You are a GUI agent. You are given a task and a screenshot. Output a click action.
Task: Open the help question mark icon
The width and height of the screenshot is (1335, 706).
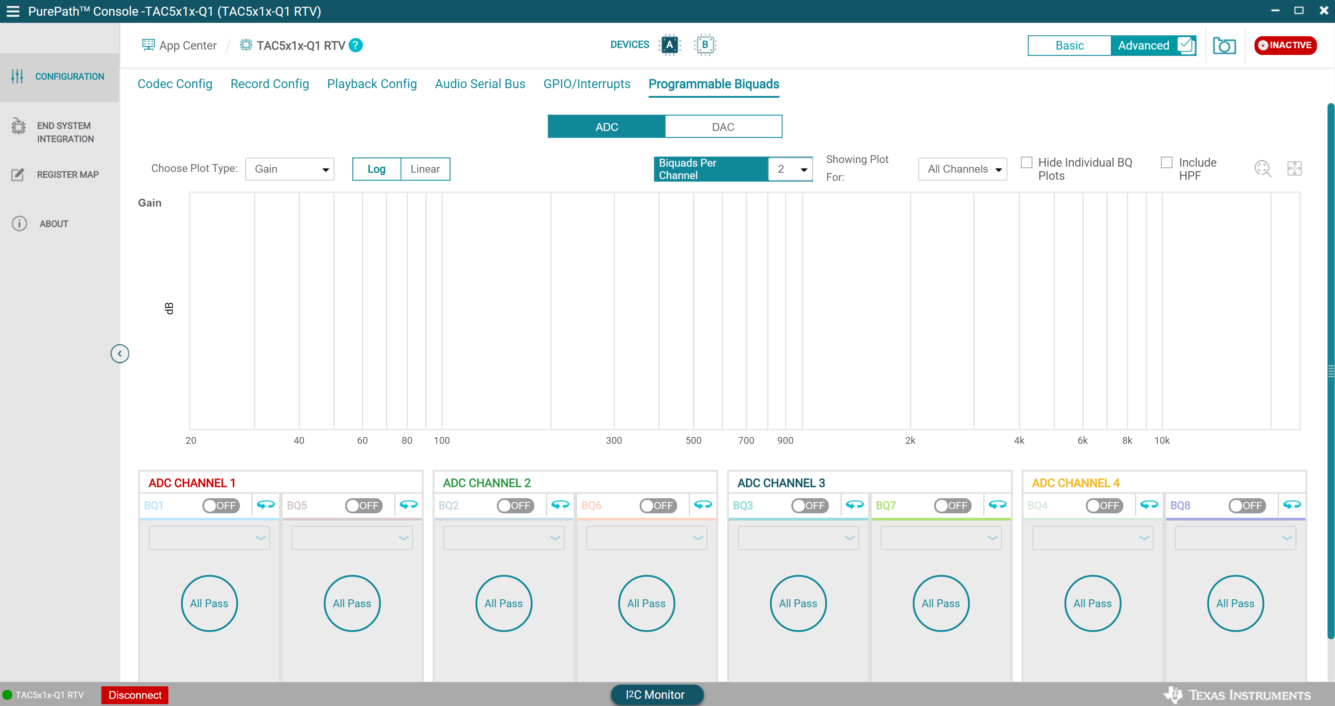coord(356,45)
